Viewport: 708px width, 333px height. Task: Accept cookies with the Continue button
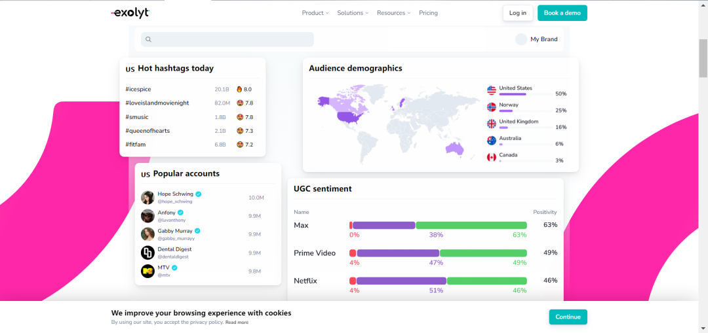[568, 317]
